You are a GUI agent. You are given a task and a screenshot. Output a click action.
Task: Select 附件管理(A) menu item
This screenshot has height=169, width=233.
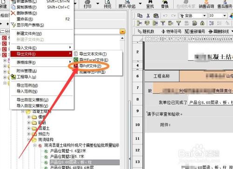point(41,71)
